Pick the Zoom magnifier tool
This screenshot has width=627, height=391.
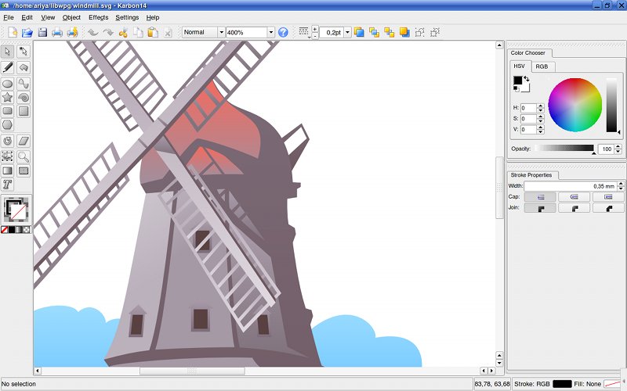[24, 156]
